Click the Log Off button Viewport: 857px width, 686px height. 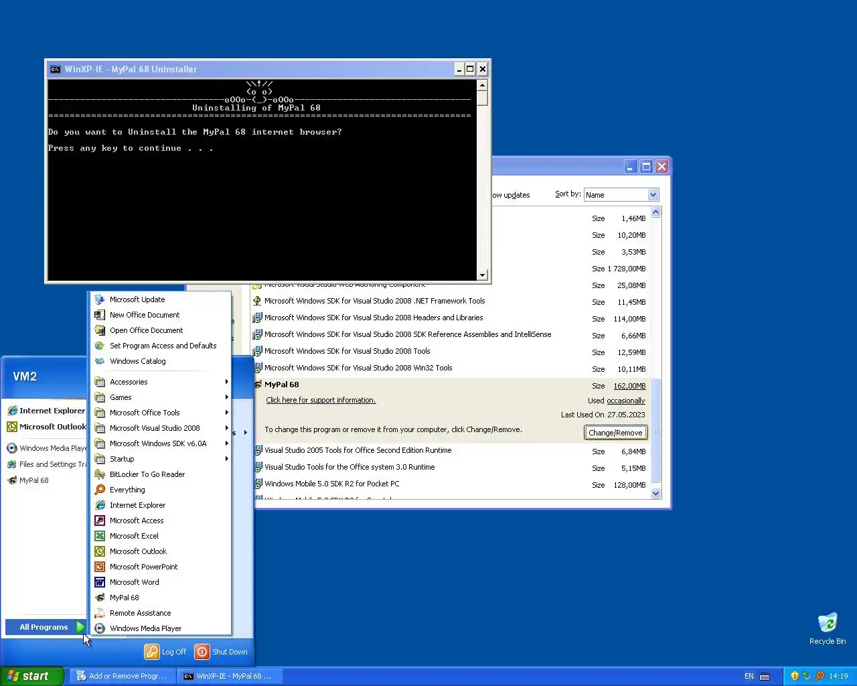(166, 652)
